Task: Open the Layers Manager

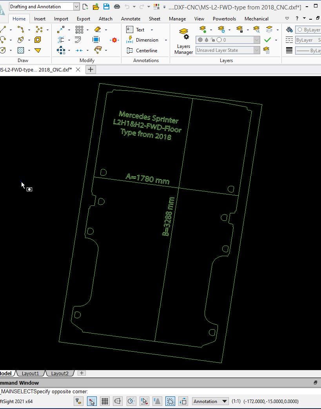Action: 184,41
